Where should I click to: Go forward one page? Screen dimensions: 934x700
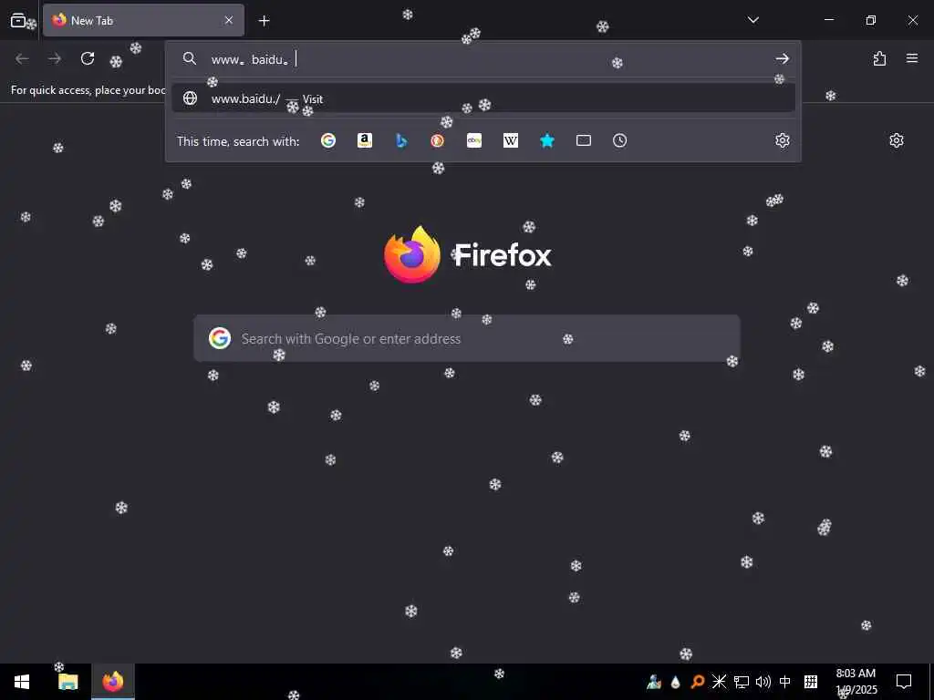[55, 58]
